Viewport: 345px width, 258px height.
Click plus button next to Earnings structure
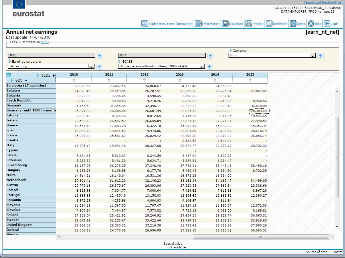point(99,66)
